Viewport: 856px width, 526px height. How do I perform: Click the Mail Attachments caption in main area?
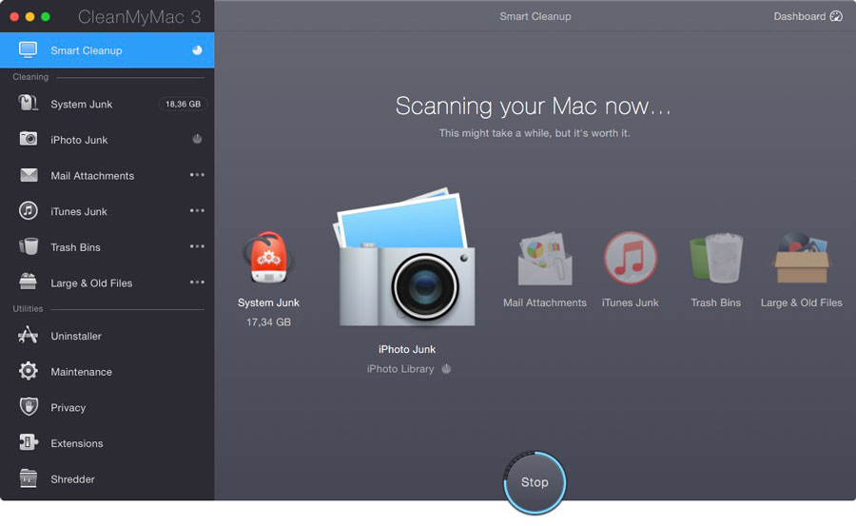coord(545,302)
